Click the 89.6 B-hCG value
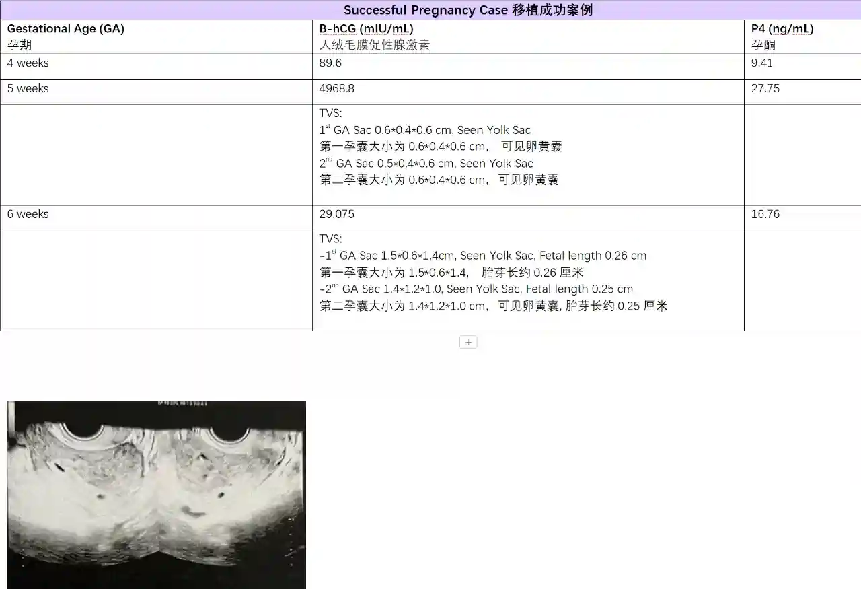Image resolution: width=861 pixels, height=589 pixels. pos(330,63)
